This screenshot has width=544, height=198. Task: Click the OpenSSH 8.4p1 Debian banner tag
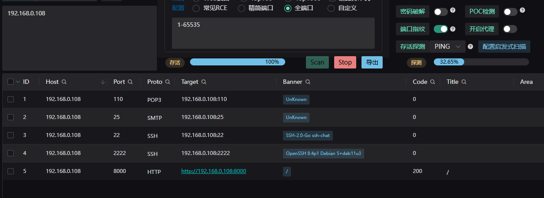coord(324,153)
